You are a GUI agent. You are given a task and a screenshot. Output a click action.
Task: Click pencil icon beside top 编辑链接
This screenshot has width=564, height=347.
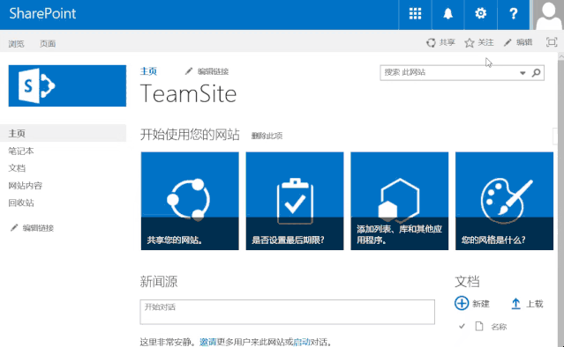tap(189, 71)
